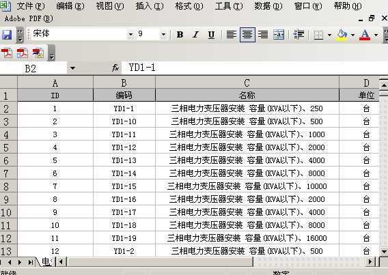Click first Adobe PDF convert icon
This screenshot has width=388, height=275.
pos(7,53)
